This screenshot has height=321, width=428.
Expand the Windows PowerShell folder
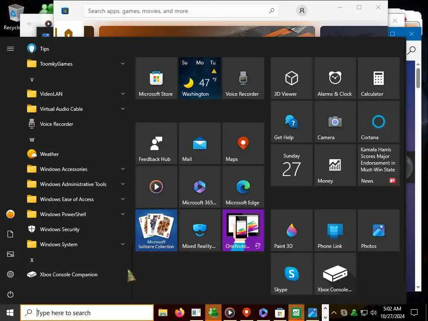(x=76, y=214)
